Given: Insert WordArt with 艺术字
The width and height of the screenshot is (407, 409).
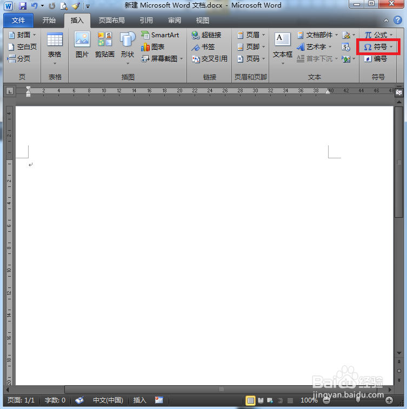Looking at the screenshot, I should click(315, 46).
